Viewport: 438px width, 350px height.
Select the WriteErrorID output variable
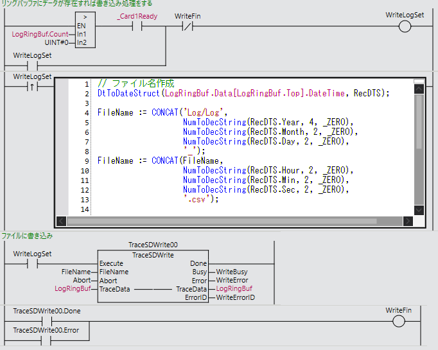click(x=236, y=297)
